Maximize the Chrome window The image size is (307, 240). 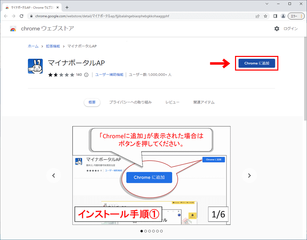tap(290, 4)
